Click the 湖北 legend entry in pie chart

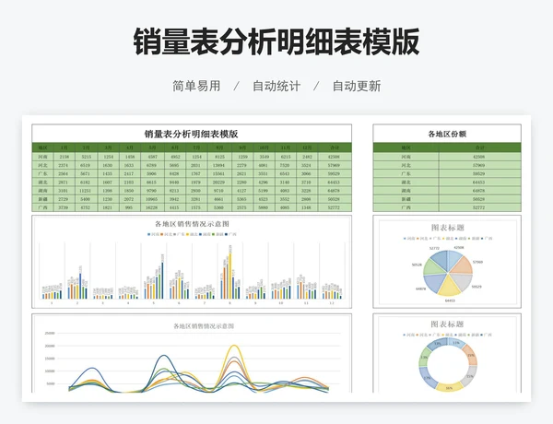pos(448,239)
